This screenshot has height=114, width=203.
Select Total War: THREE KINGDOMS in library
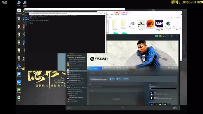coord(76,97)
